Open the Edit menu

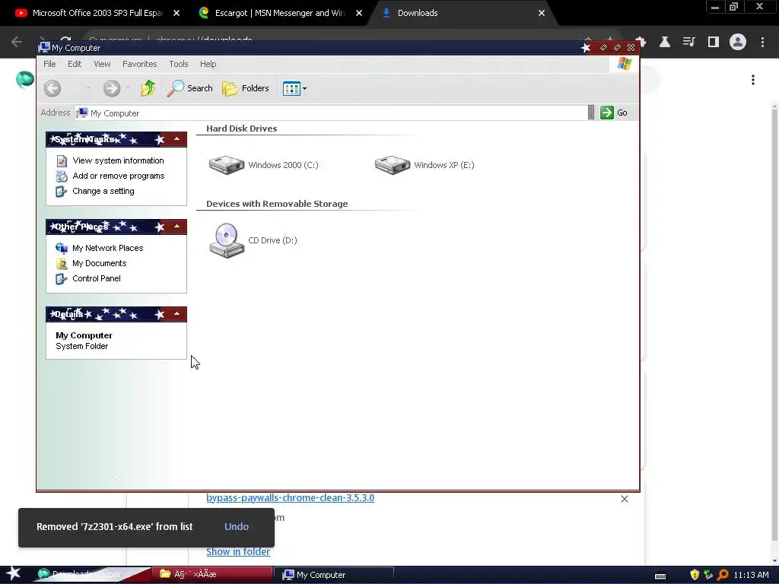pos(75,64)
